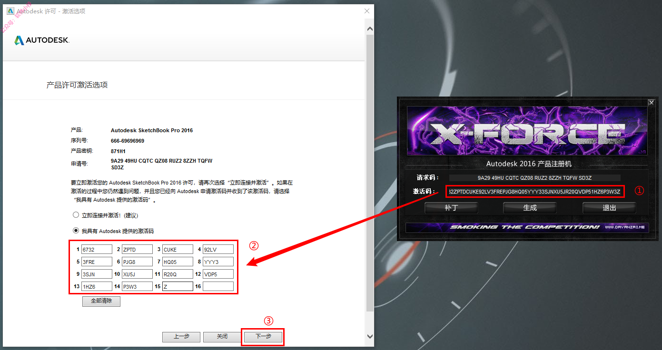The image size is (662, 350).
Task: Click activation code field 10 containing XU5J
Action: click(137, 274)
